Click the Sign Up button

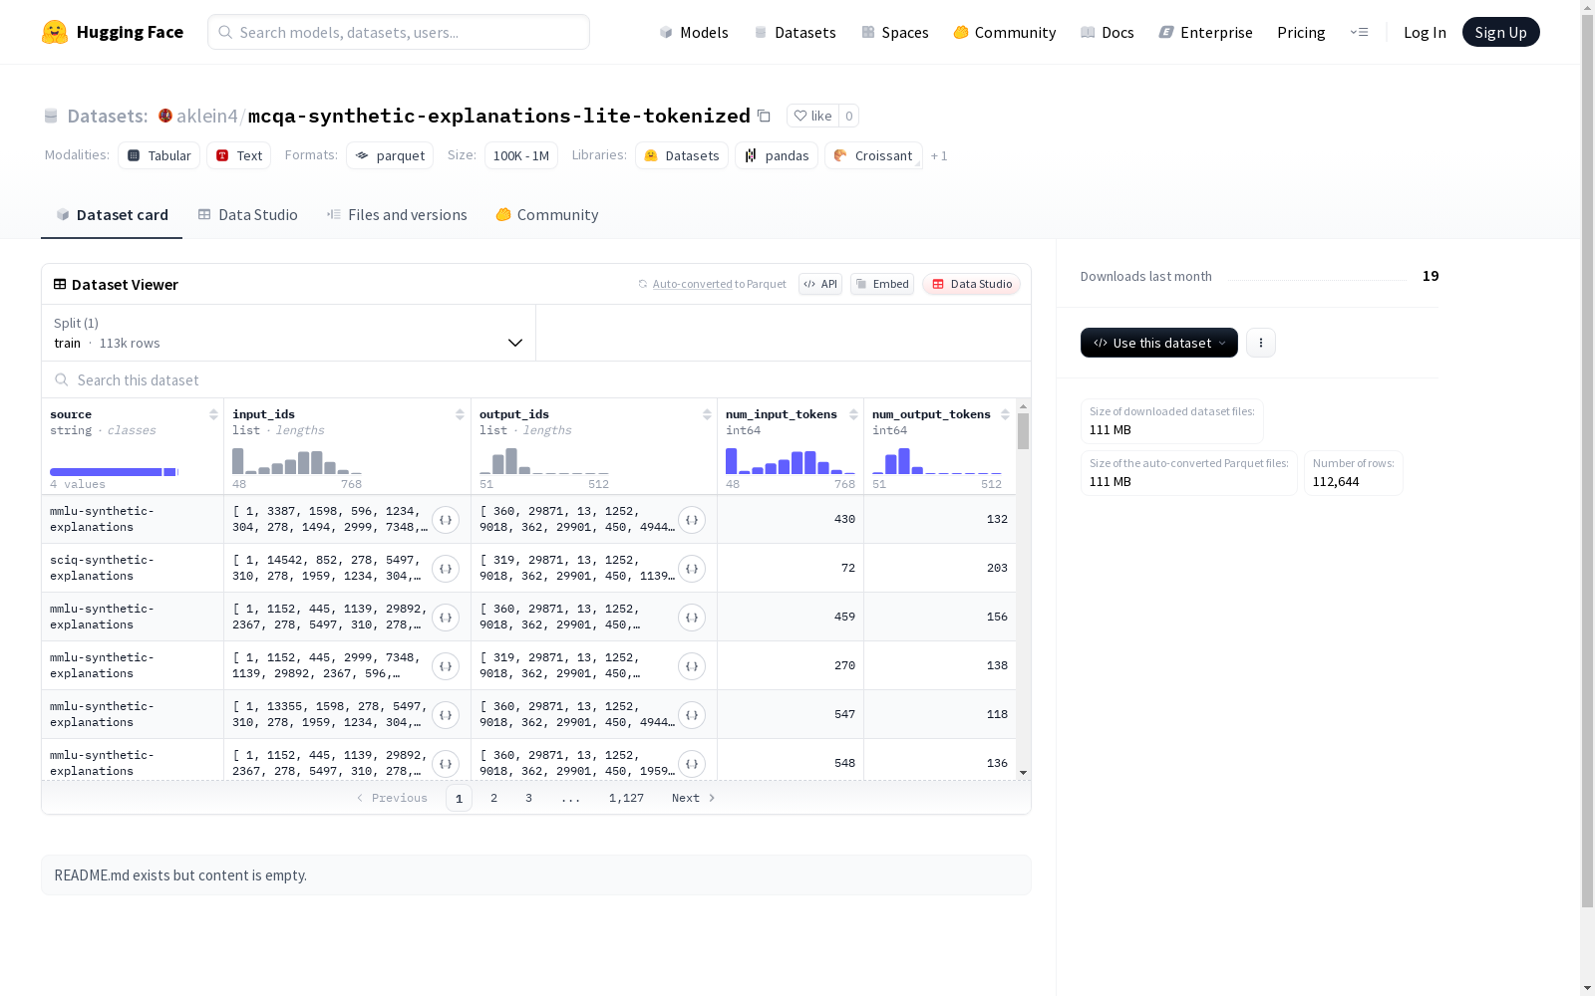point(1501,32)
